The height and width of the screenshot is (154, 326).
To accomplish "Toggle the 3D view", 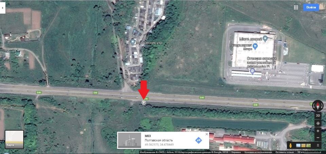I will pos(318,115).
